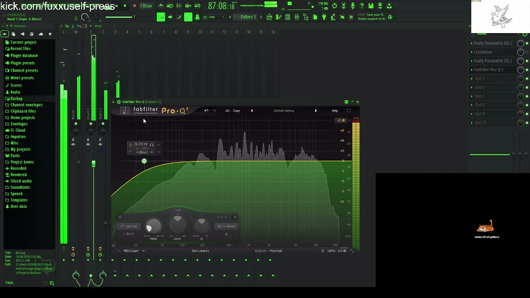
Task: Expand the Channel presets folder
Action: point(24,70)
